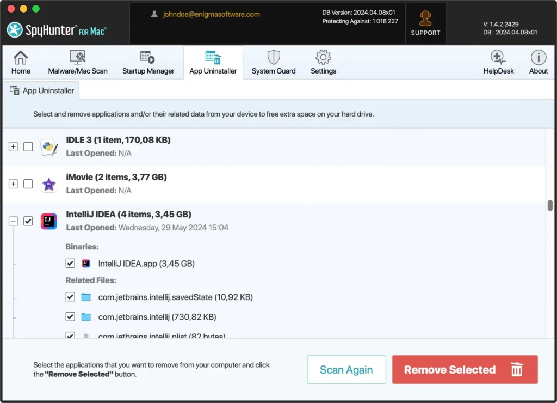557x403 pixels.
Task: Click the johndoe@enigmasoftware.com account link
Action: [x=212, y=14]
